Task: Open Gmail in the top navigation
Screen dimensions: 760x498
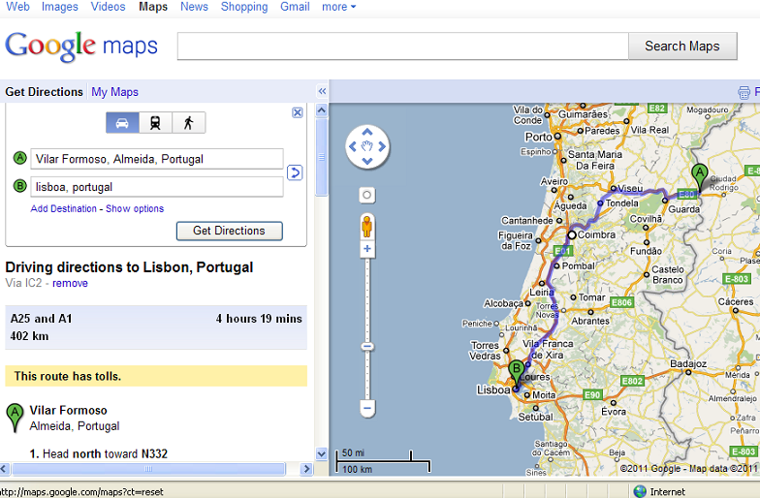Action: point(295,7)
